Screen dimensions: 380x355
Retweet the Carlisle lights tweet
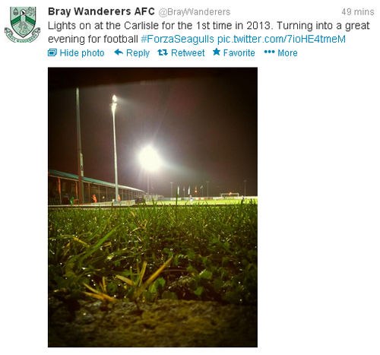pos(188,53)
